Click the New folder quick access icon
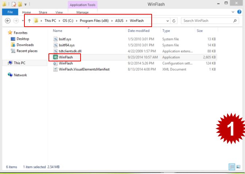 [x=20, y=4]
